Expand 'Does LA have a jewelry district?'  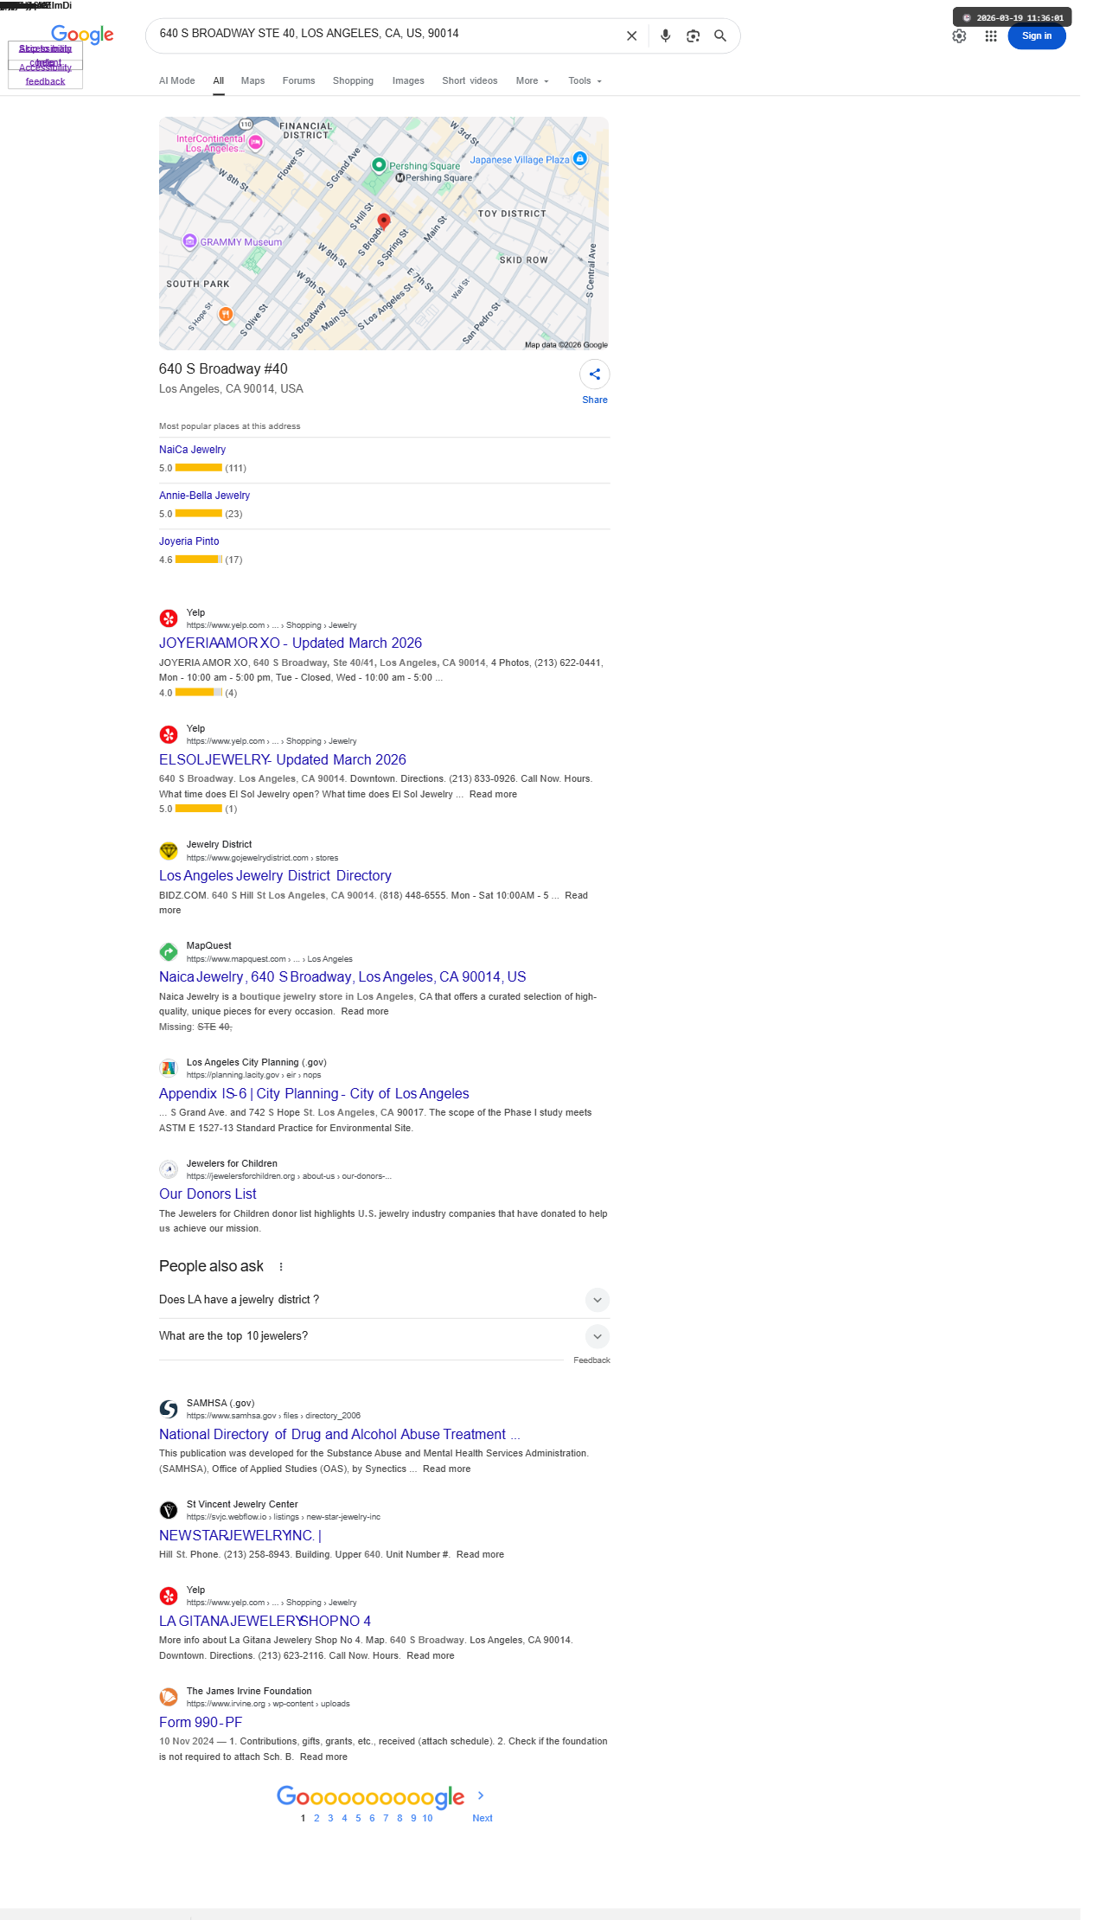(x=384, y=1300)
